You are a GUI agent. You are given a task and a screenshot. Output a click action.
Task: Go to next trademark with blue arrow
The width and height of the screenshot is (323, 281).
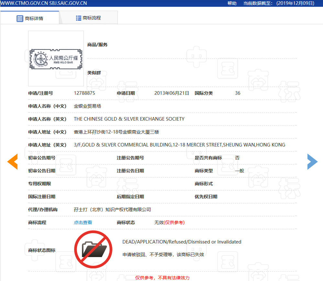click(312, 162)
